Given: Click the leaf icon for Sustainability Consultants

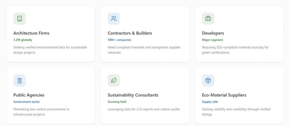Looking at the screenshot, I should (114, 81).
